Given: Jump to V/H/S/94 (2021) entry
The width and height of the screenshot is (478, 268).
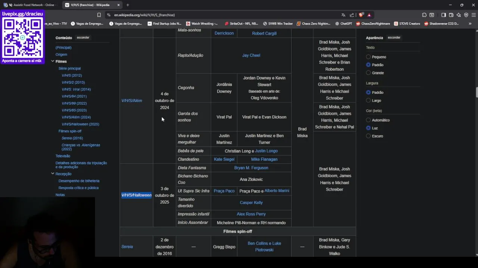Looking at the screenshot, I should pos(74,96).
